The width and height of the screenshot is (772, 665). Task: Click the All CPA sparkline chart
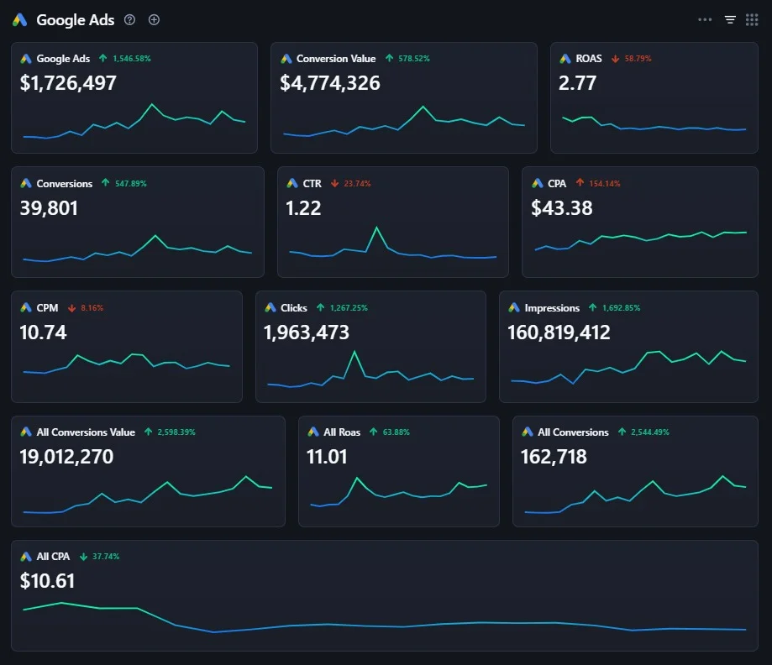click(385, 617)
